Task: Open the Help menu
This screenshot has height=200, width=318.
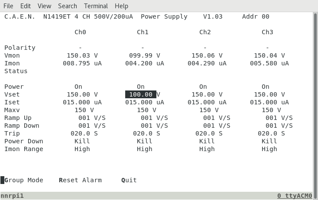Action: click(121, 6)
